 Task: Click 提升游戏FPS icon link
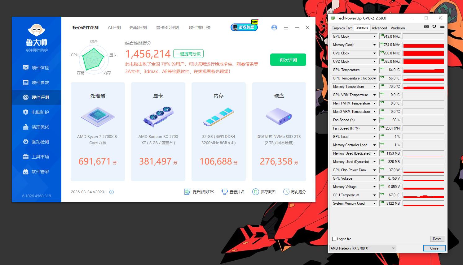pos(199,192)
